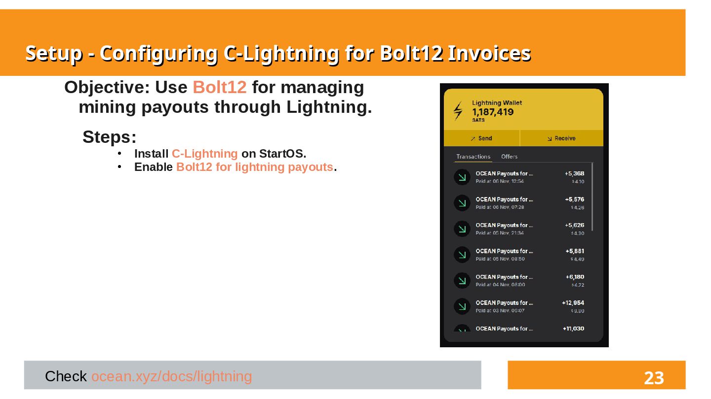Viewport: 711px width, 399px height.
Task: Click the slide title heading
Action: [x=278, y=53]
